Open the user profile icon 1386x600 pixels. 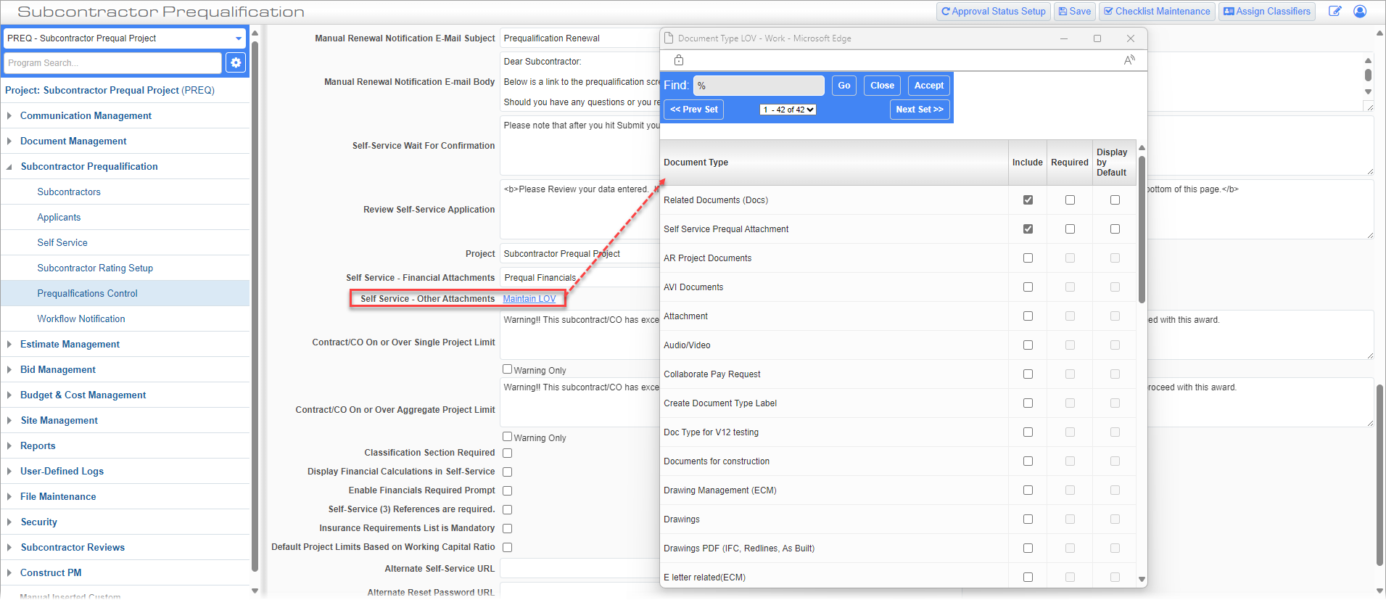click(1360, 11)
